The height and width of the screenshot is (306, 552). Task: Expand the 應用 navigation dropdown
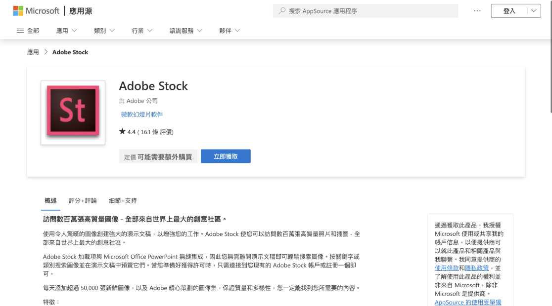(x=67, y=31)
